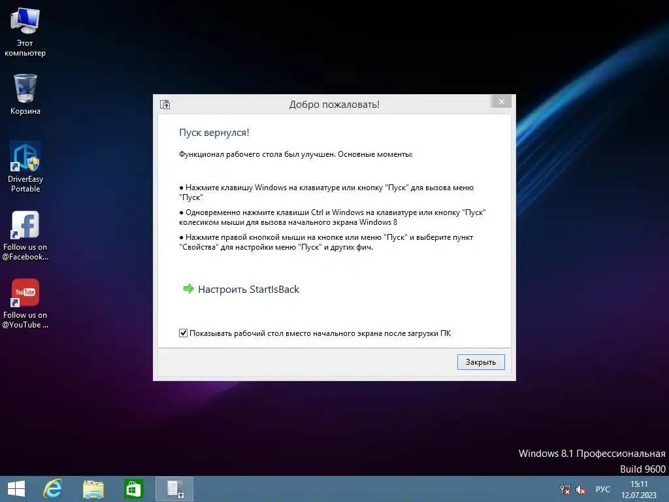The width and height of the screenshot is (669, 502).
Task: Open the Этот компьютер desktop icon
Action: point(25,32)
